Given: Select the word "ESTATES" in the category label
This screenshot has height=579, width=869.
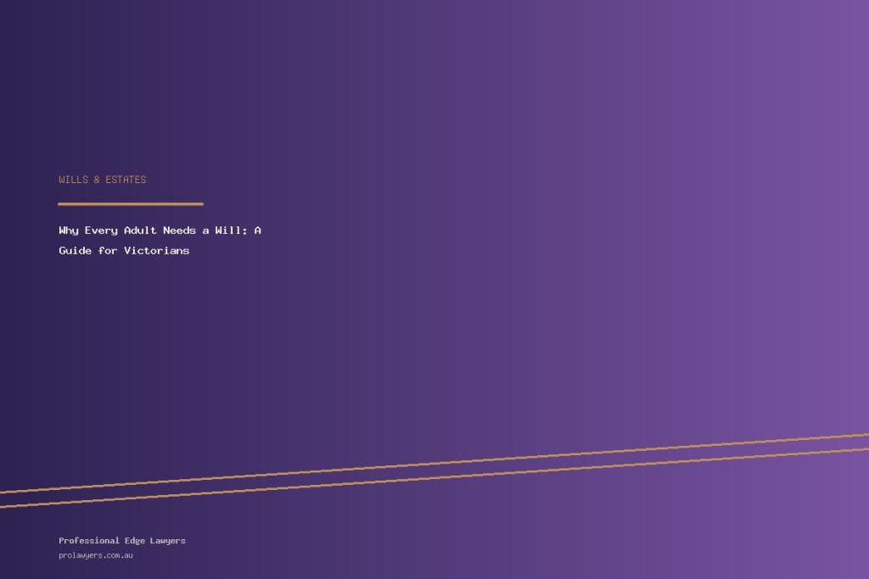Looking at the screenshot, I should 126,180.
